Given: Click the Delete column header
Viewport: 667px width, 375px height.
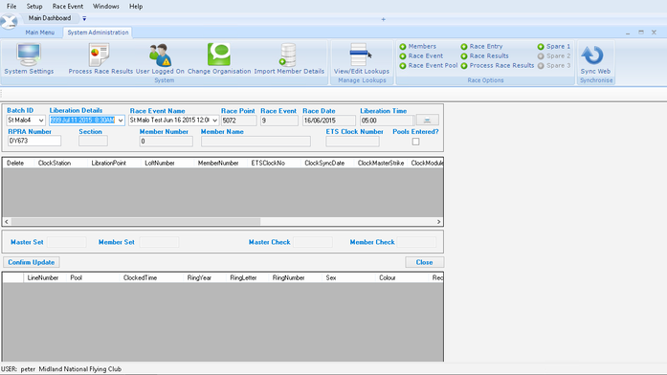Looking at the screenshot, I should (19, 163).
